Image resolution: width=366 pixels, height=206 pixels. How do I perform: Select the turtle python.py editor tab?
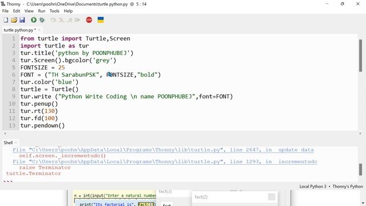19,30
